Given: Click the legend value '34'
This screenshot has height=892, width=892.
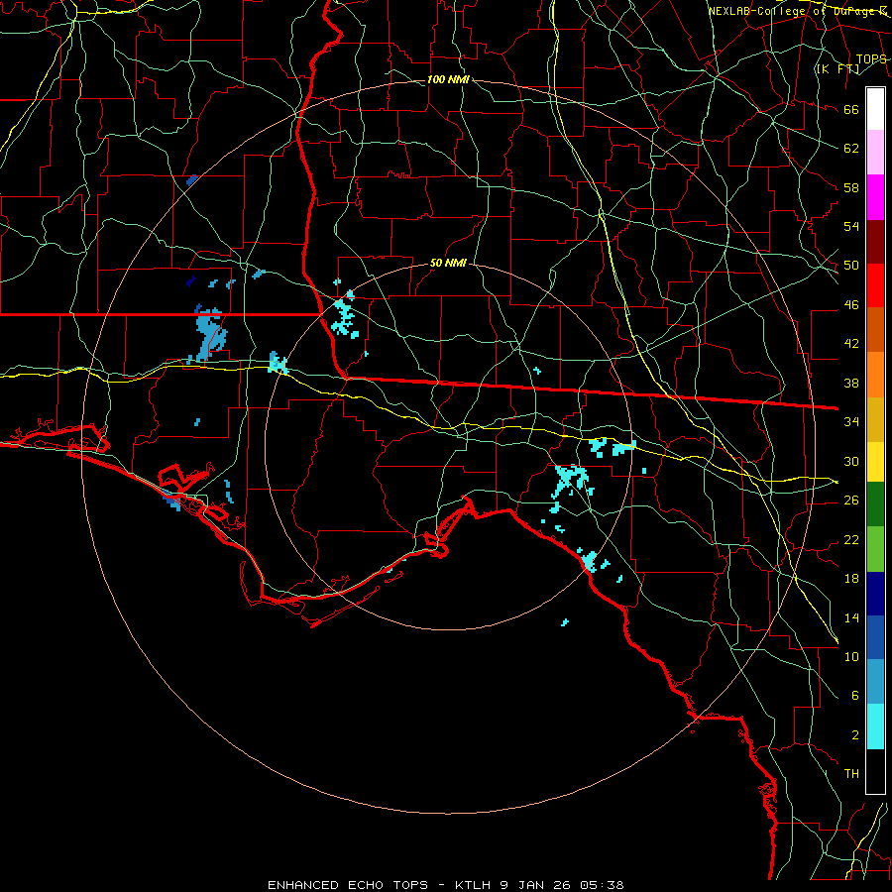Looking at the screenshot, I should (x=851, y=422).
